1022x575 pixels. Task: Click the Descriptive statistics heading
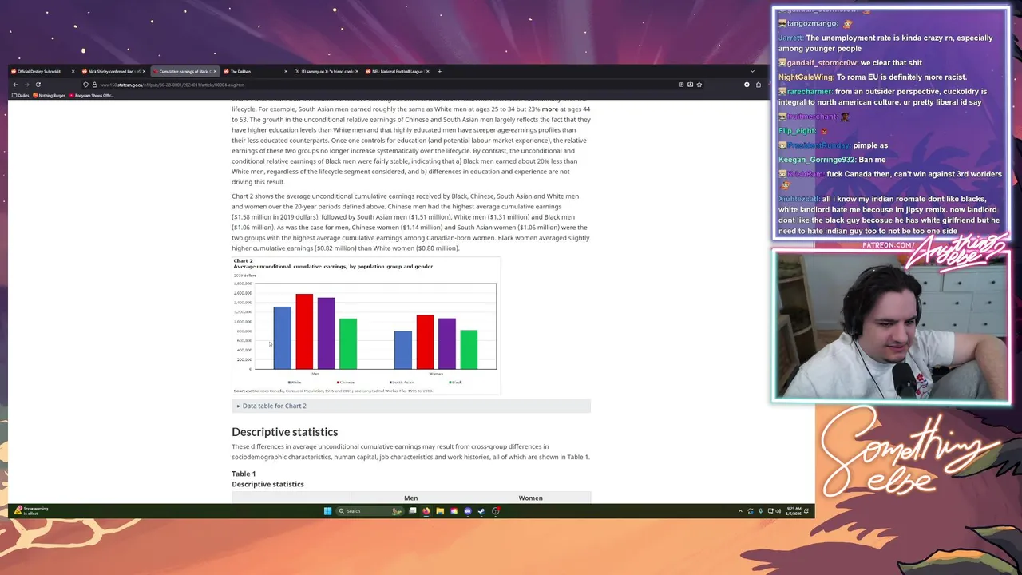point(285,432)
